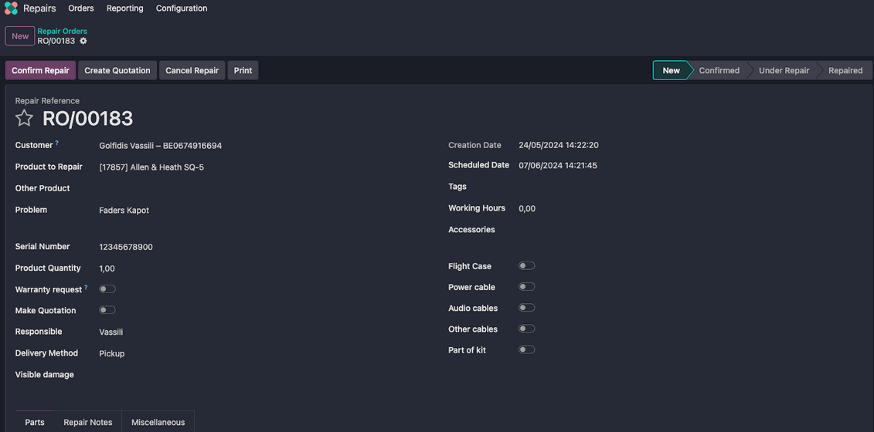This screenshot has height=432, width=874.
Task: Open the gear actions menu beside RO/00183
Action: [83, 41]
